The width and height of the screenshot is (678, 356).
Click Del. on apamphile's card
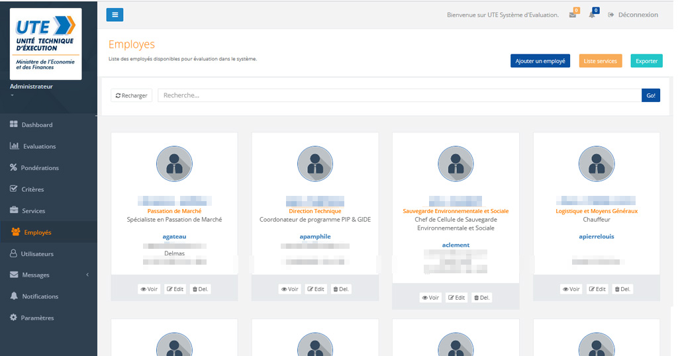(341, 289)
